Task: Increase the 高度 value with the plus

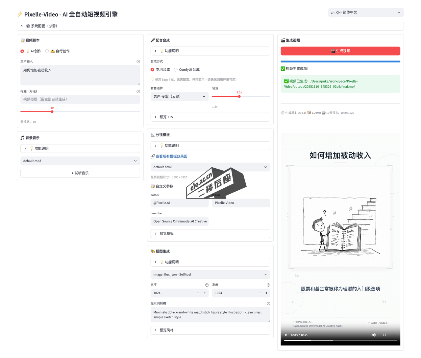Action: [266, 293]
